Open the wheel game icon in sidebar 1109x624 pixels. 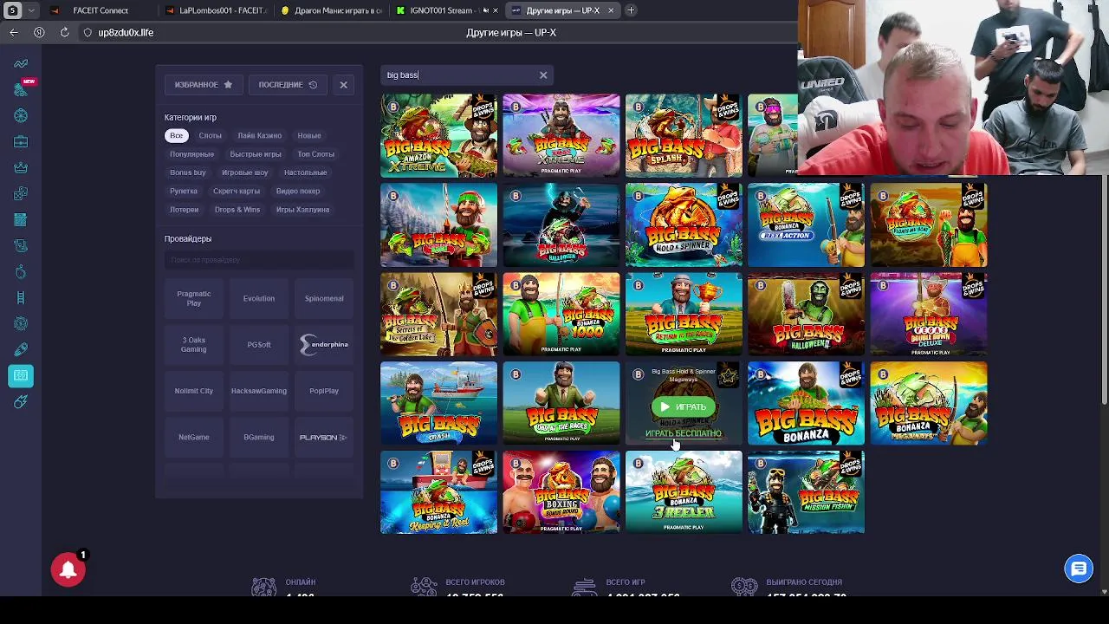point(21,115)
